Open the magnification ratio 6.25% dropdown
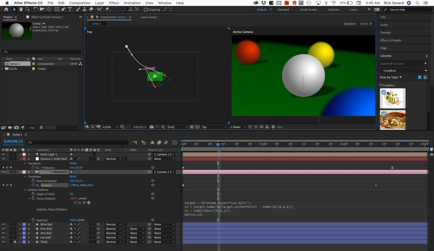434x251 pixels. click(x=110, y=127)
